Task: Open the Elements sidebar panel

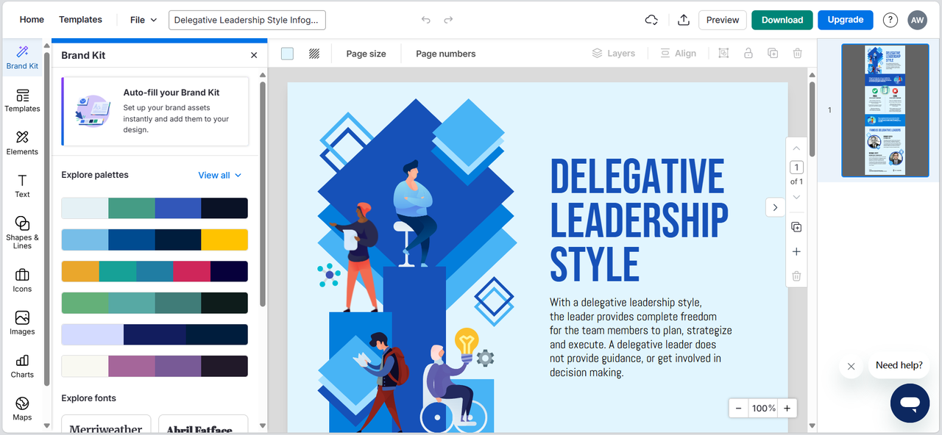Action: tap(22, 143)
